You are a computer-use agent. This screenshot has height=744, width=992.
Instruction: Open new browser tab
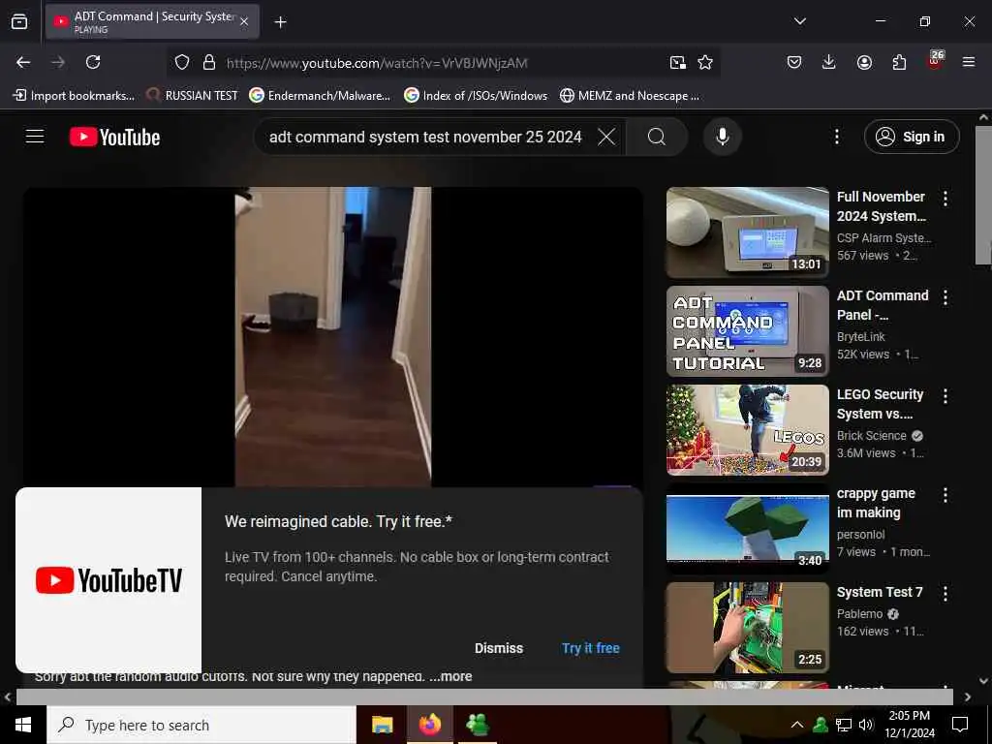[x=280, y=22]
